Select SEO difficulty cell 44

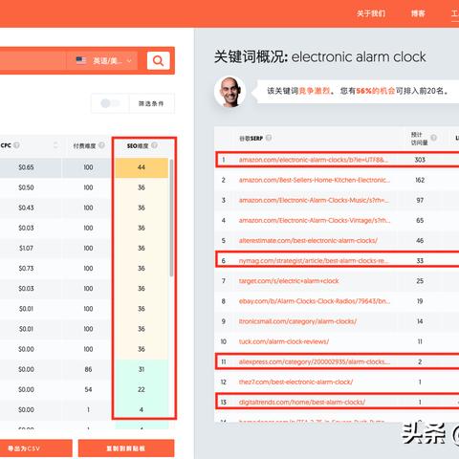tap(142, 167)
